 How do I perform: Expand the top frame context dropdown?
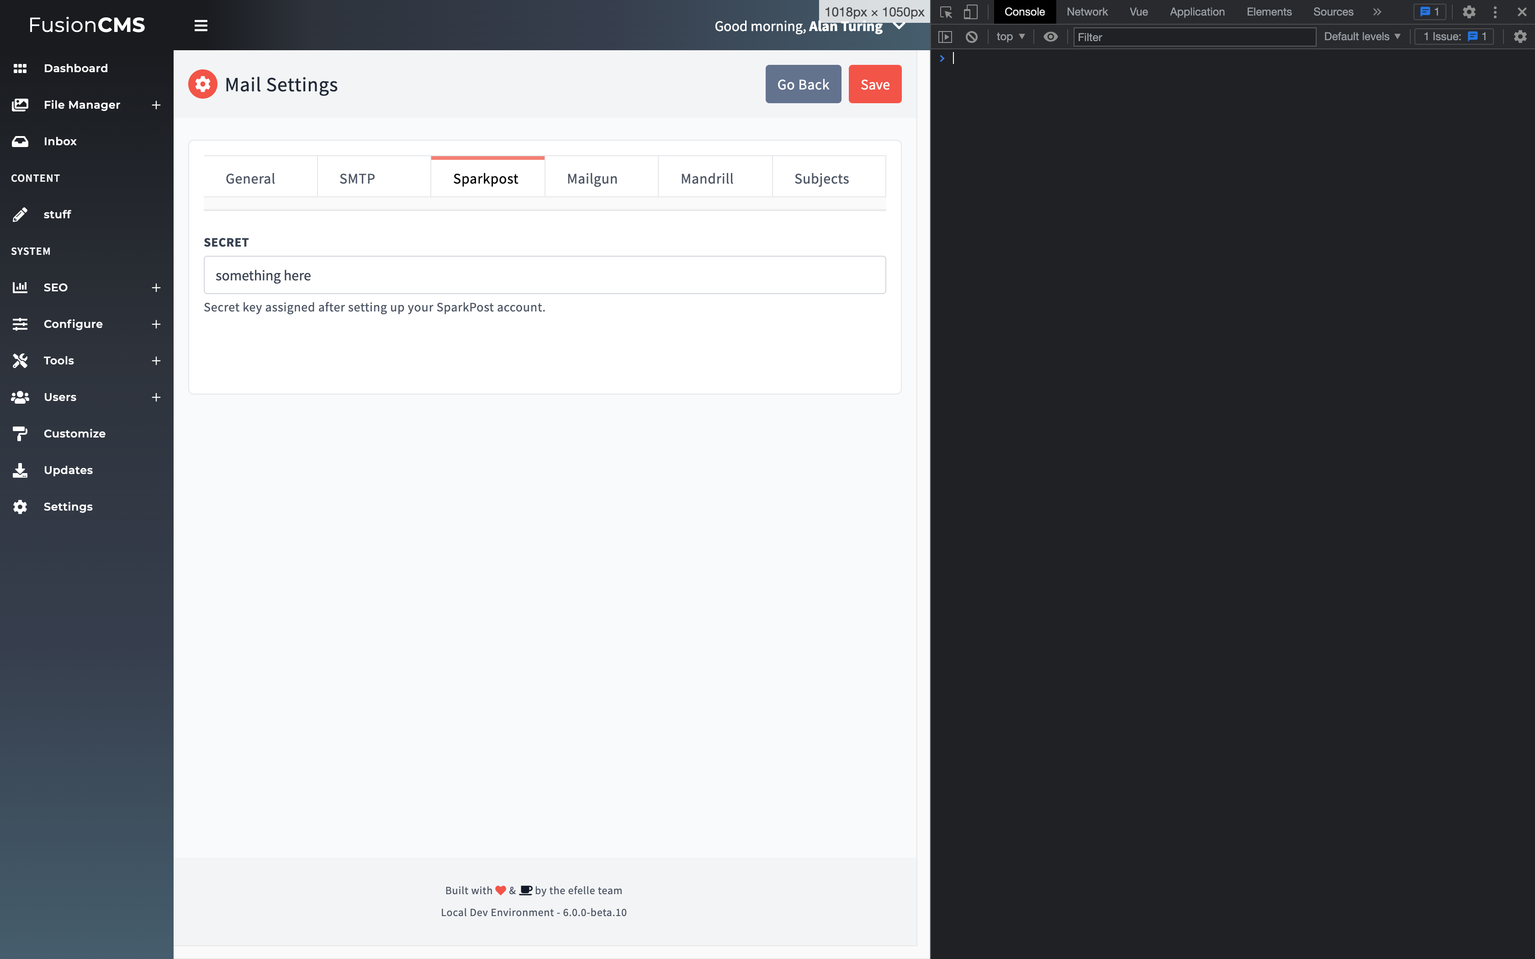pyautogui.click(x=1010, y=36)
